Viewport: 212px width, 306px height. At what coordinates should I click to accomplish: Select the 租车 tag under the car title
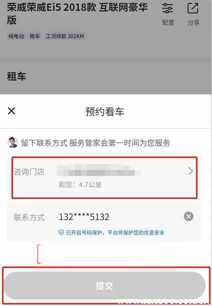pyautogui.click(x=34, y=36)
